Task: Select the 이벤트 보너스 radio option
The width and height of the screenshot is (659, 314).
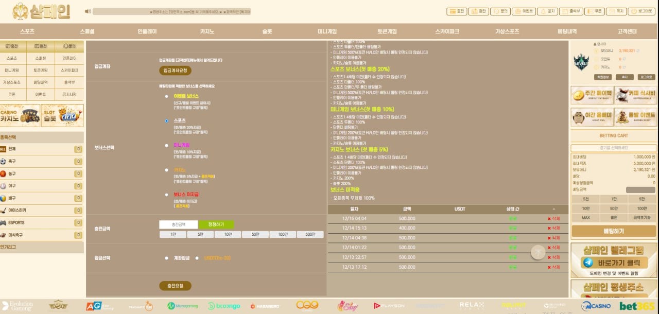Action: pos(166,96)
